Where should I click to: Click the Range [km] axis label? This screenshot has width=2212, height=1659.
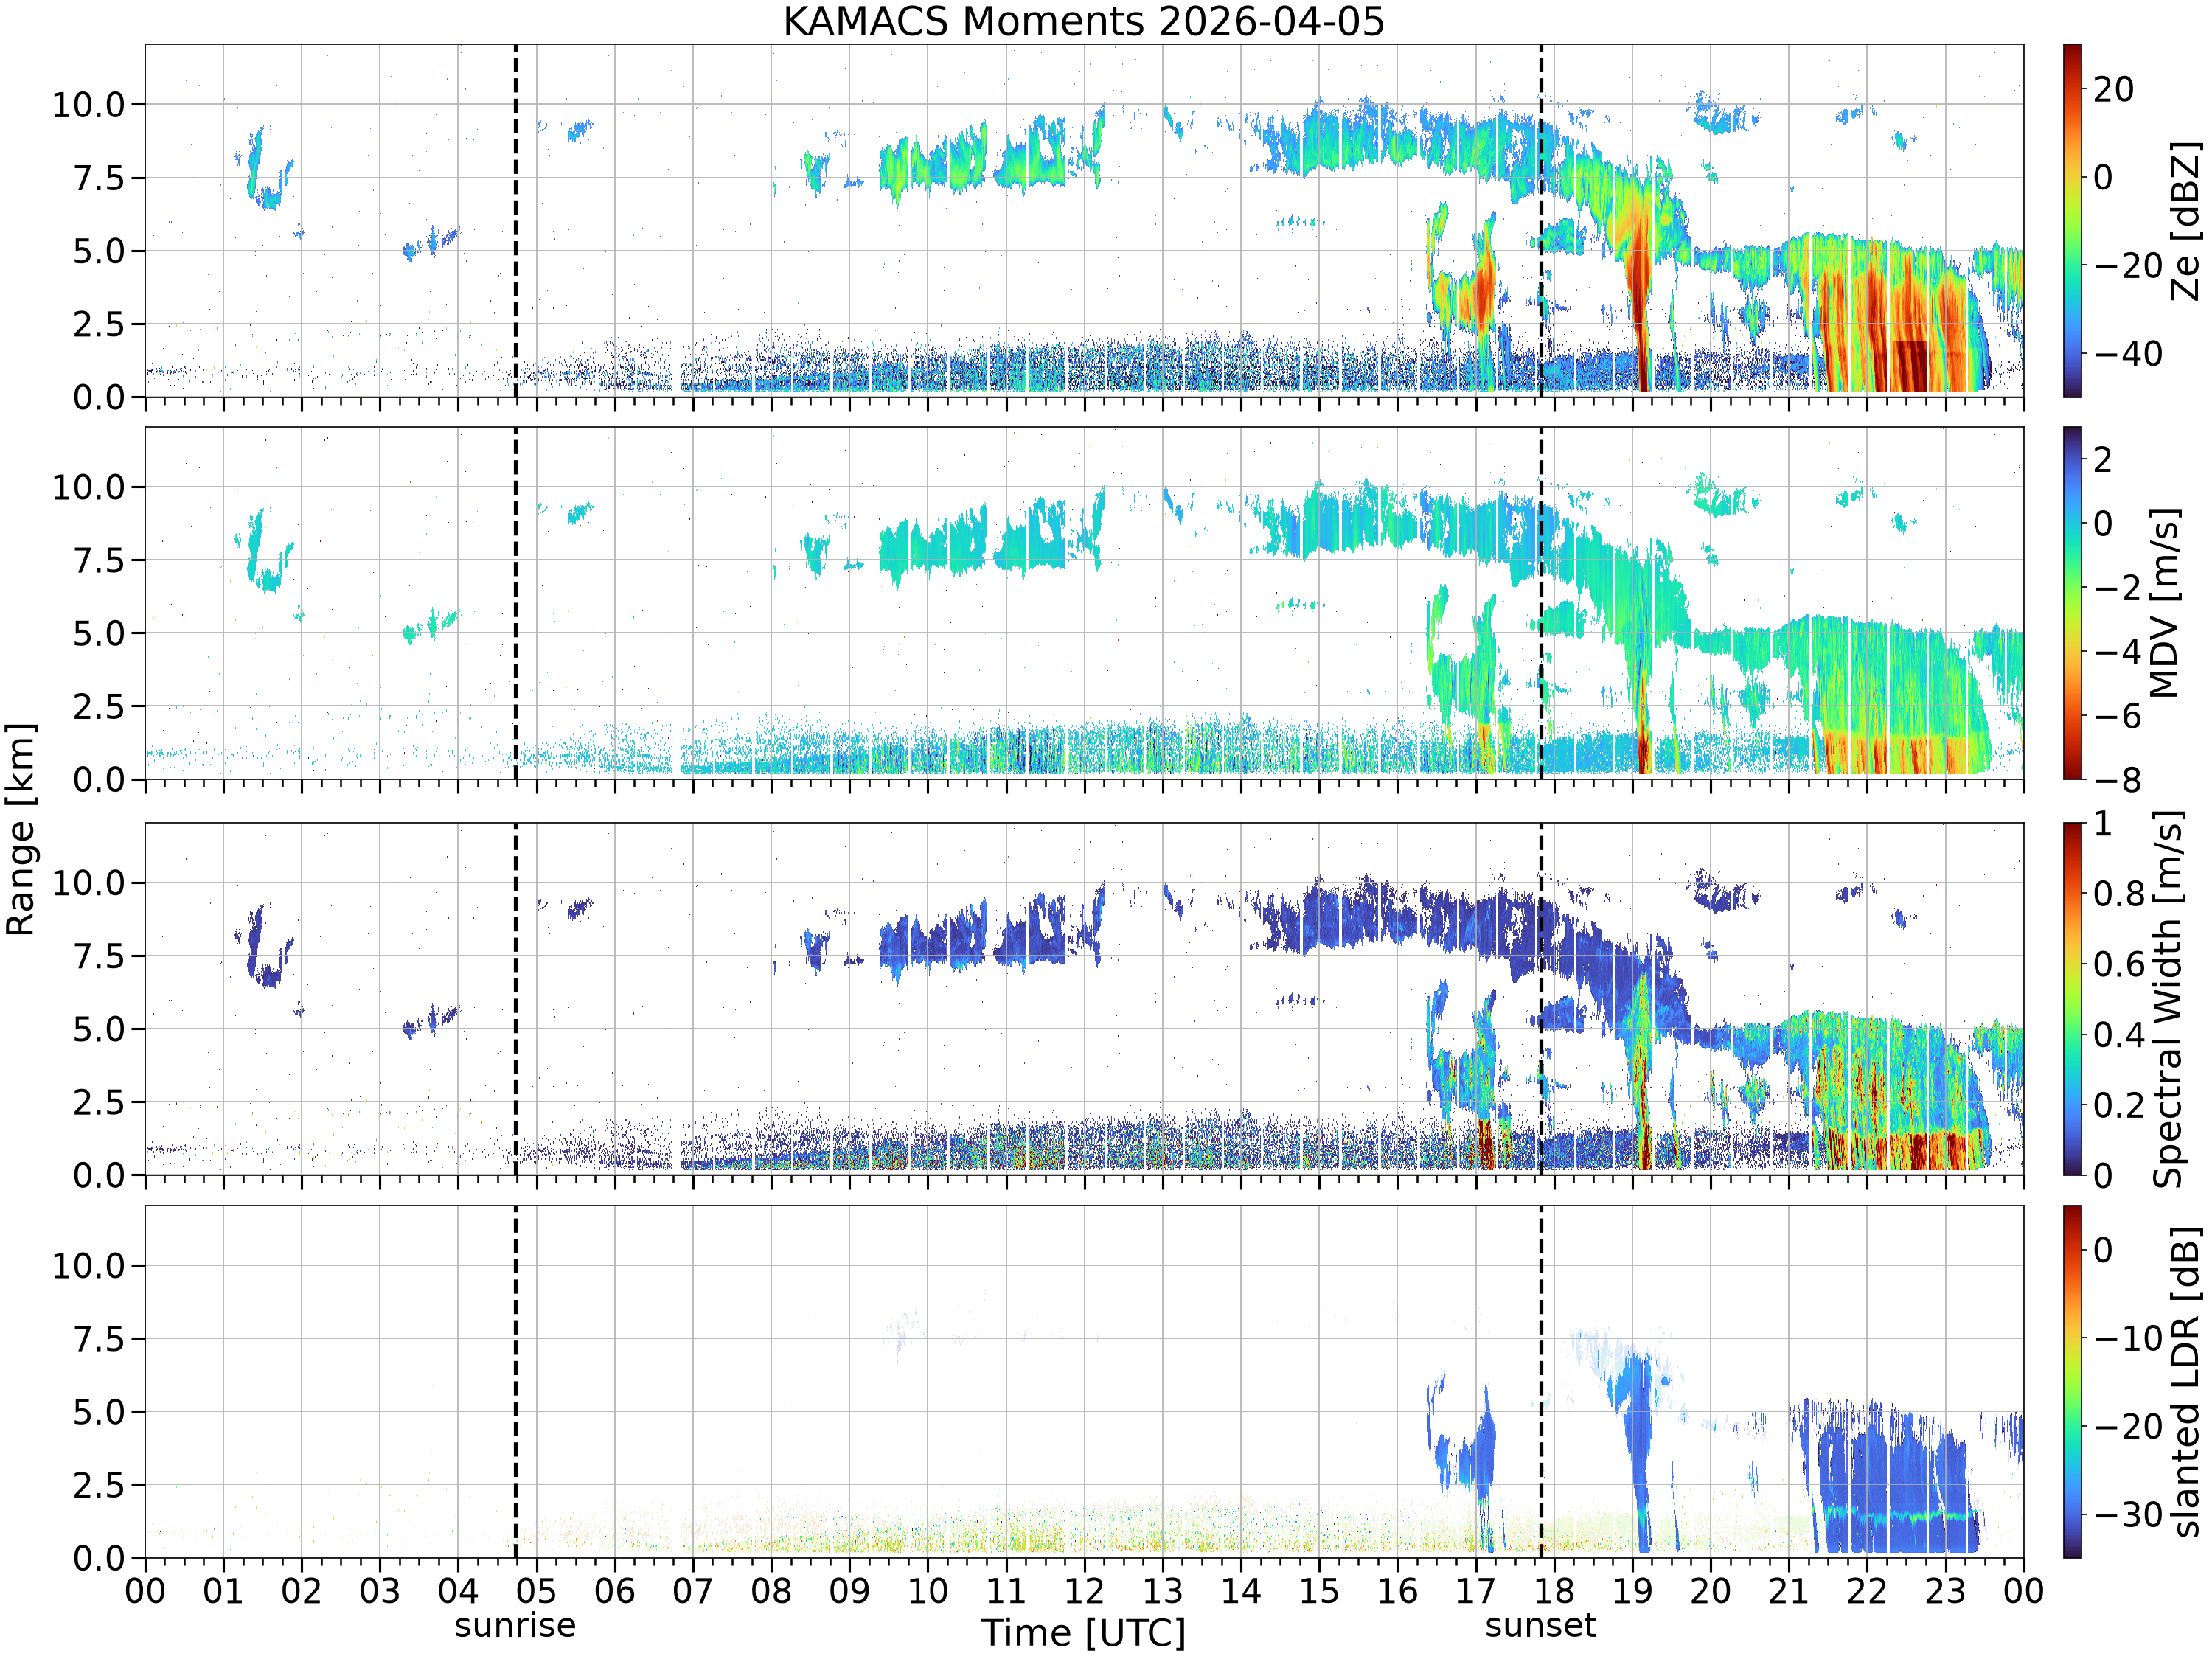coord(20,828)
